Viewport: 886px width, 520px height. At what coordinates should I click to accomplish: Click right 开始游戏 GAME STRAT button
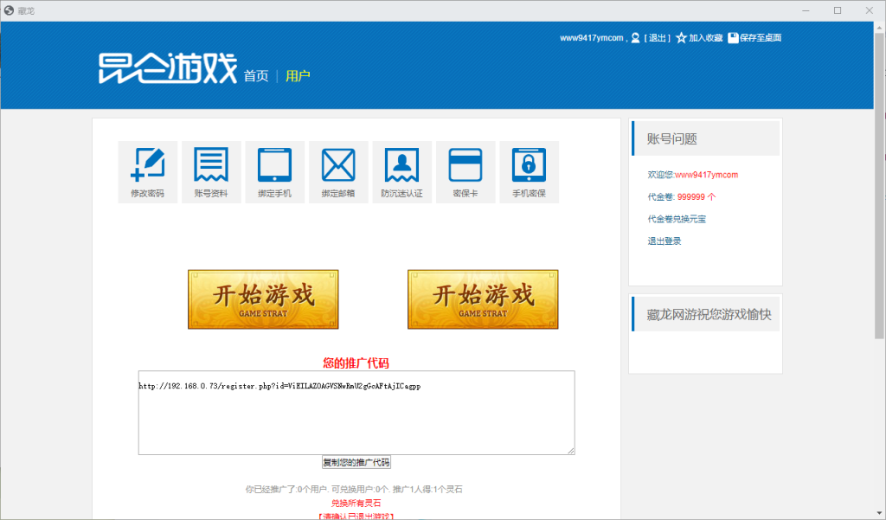point(483,299)
